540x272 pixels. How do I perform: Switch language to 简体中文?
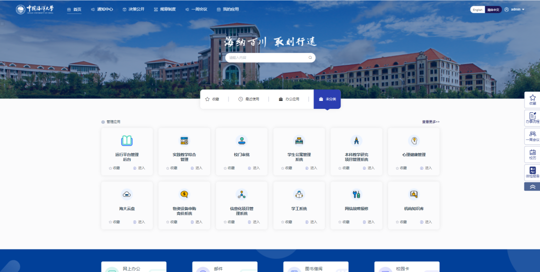(x=493, y=9)
